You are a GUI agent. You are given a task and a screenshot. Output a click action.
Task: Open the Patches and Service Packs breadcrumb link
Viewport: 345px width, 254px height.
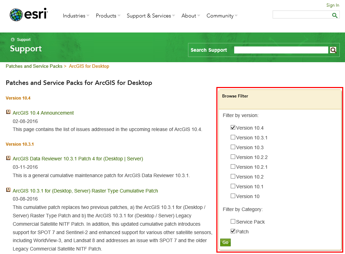34,66
